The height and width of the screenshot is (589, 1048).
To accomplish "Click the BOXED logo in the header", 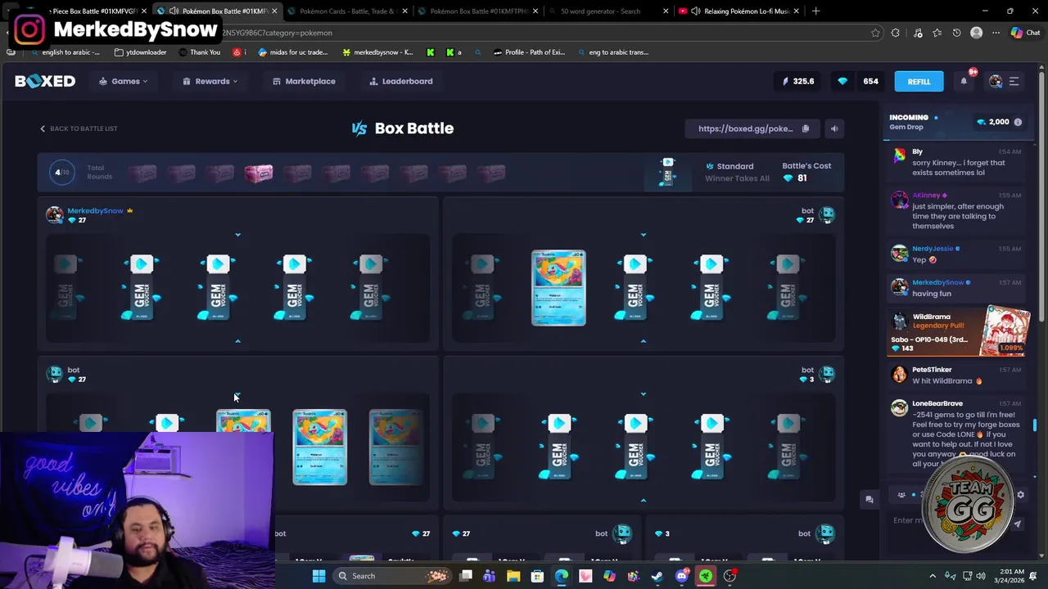I will pos(45,81).
